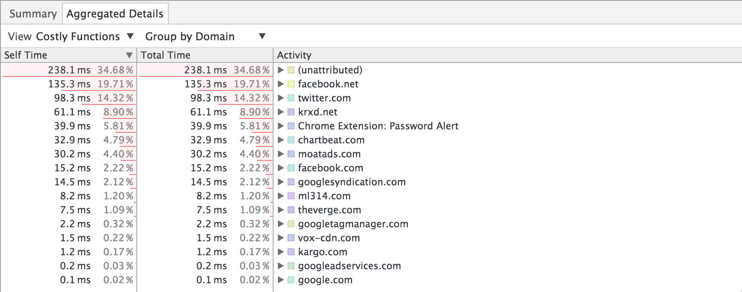Select the googlesyndication.com row
The height and width of the screenshot is (292, 742).
tap(351, 182)
